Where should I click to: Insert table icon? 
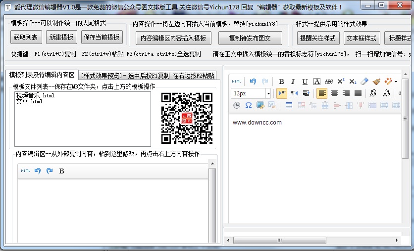click(289, 105)
